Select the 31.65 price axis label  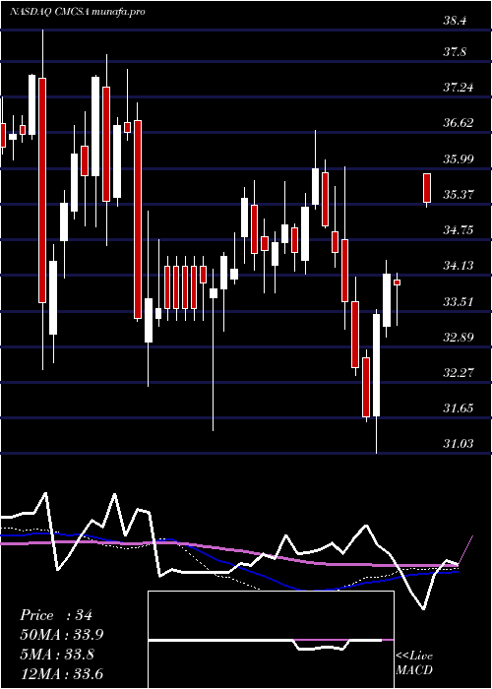click(x=458, y=408)
